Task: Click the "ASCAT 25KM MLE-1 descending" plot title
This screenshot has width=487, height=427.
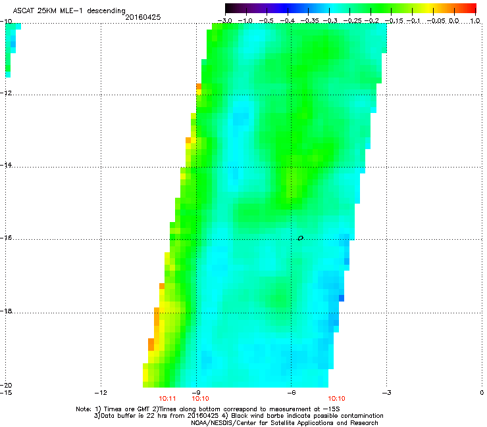Action: [x=69, y=11]
